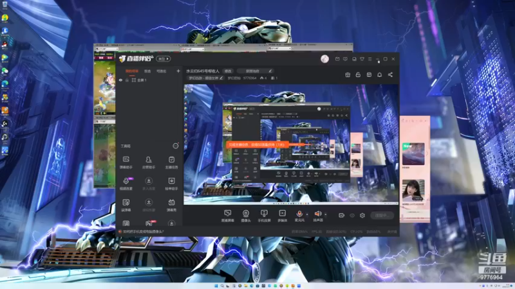The width and height of the screenshot is (515, 289).
Task: Toggle preview eye icon beside settings gear
Action: pos(352,215)
